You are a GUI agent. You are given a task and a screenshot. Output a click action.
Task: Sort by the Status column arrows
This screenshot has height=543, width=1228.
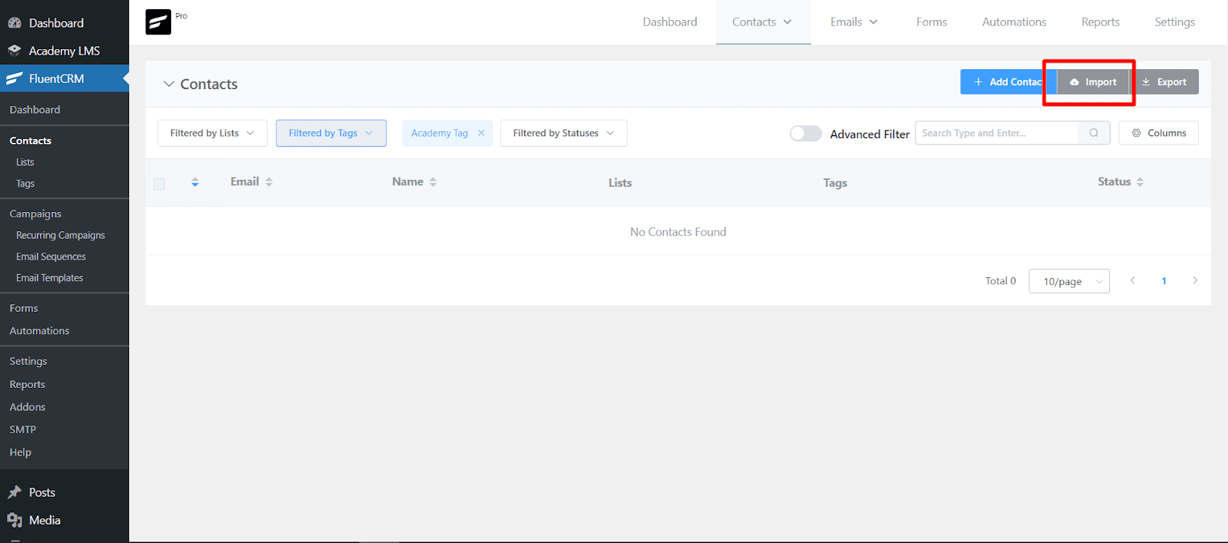click(x=1140, y=182)
